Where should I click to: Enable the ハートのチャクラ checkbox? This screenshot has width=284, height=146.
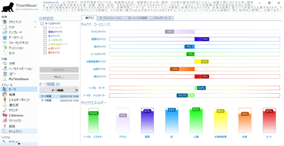click(x=45, y=40)
